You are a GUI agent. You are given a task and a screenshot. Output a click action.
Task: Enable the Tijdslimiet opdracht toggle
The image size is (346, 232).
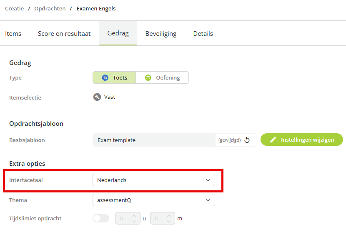(x=101, y=218)
